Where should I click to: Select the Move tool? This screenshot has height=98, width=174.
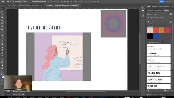point(2,8)
